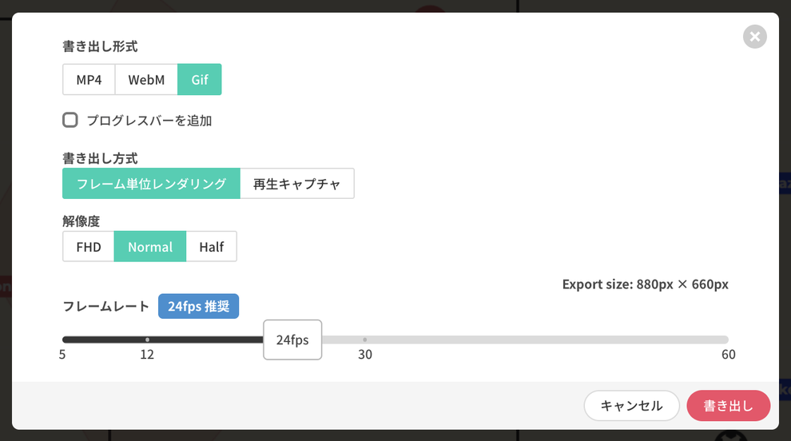
Task: Click the キャンセル button
Action: [x=631, y=406]
